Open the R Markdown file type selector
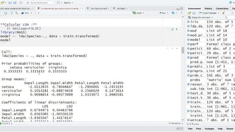This screenshot has width=235, height=132. 176,123
